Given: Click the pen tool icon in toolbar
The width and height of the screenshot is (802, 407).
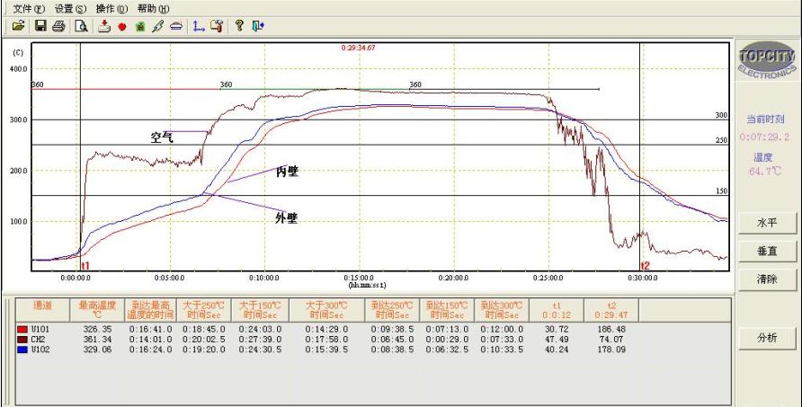Looking at the screenshot, I should pyautogui.click(x=157, y=26).
